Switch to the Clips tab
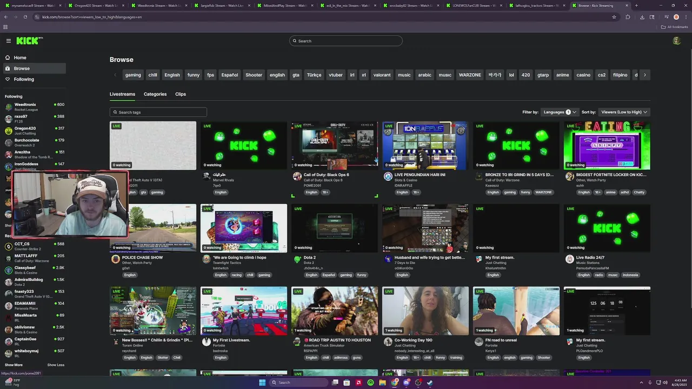 181,94
